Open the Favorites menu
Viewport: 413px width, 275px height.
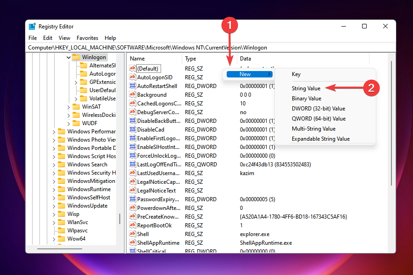coord(88,38)
